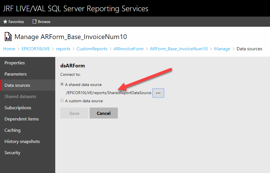Click the Manage ARForm_Base_InvoiceNum10 page title

click(x=70, y=37)
